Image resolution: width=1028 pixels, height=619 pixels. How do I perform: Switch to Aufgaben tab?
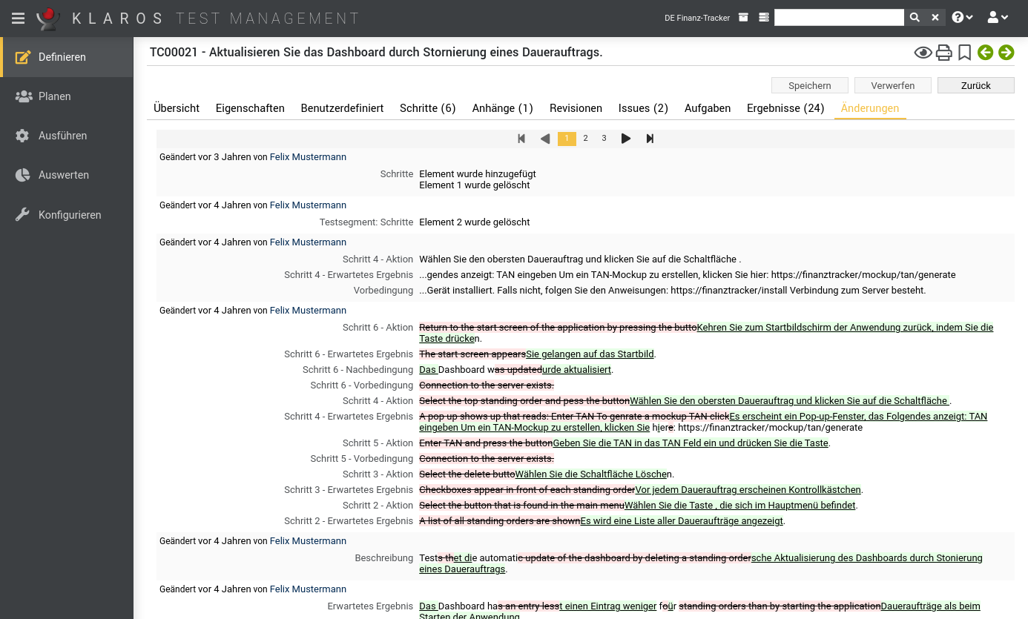coord(708,108)
